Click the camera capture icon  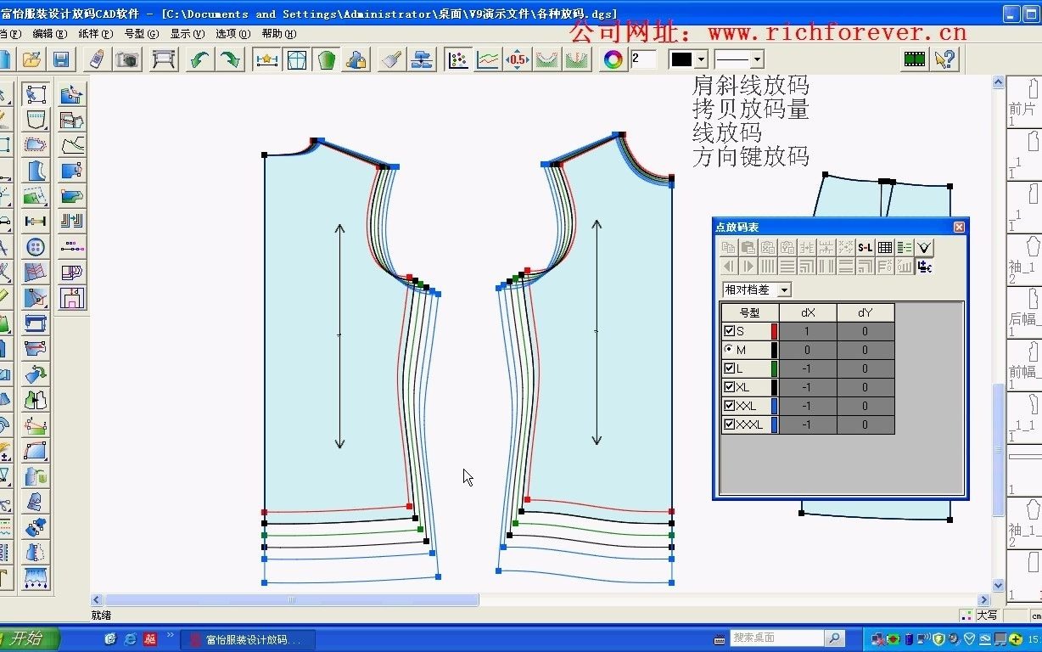point(126,59)
